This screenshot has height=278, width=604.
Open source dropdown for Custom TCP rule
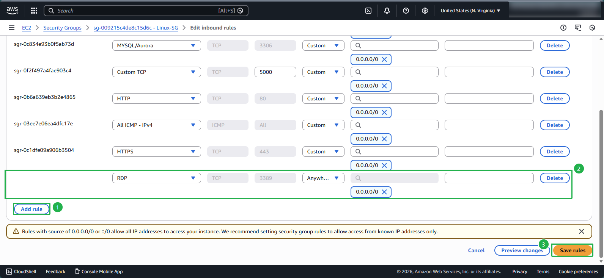coord(323,72)
